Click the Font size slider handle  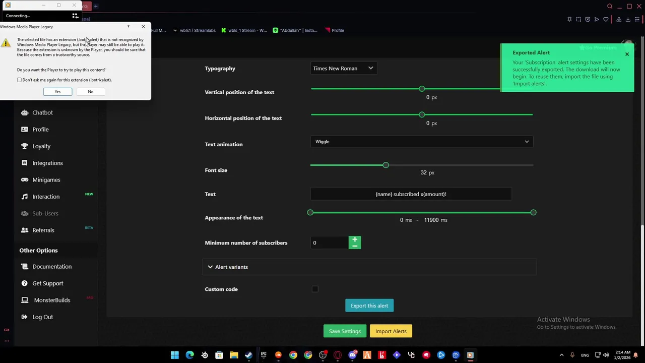pyautogui.click(x=385, y=165)
